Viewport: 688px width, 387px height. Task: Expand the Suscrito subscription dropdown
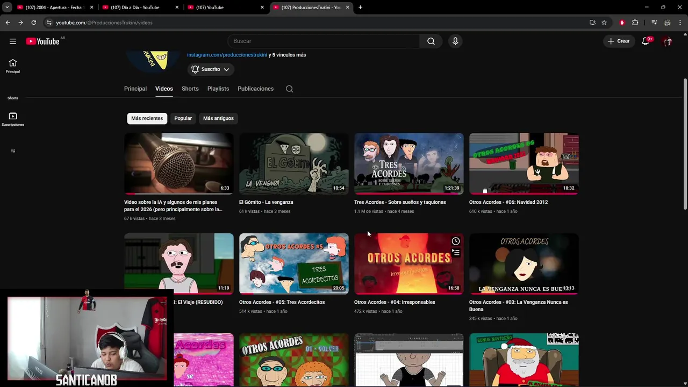coord(210,69)
